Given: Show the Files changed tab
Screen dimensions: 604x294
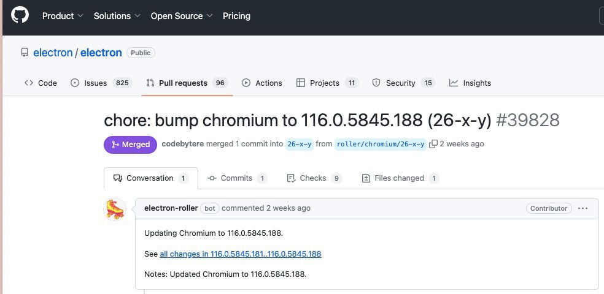Looking at the screenshot, I should [x=400, y=178].
